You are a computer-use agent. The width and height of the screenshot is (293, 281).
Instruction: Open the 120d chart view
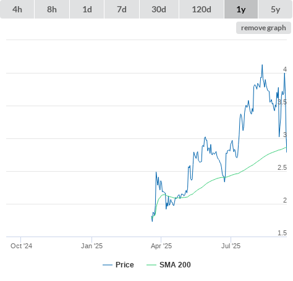click(202, 9)
